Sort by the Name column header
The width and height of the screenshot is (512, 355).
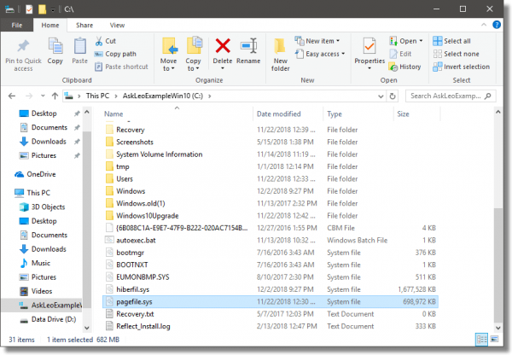click(113, 114)
